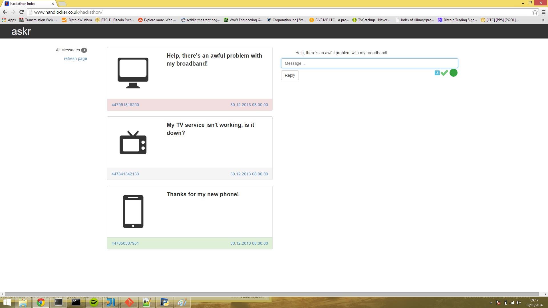Show hidden system tray icons arrow
Screen dimensions: 548x308
(491, 303)
